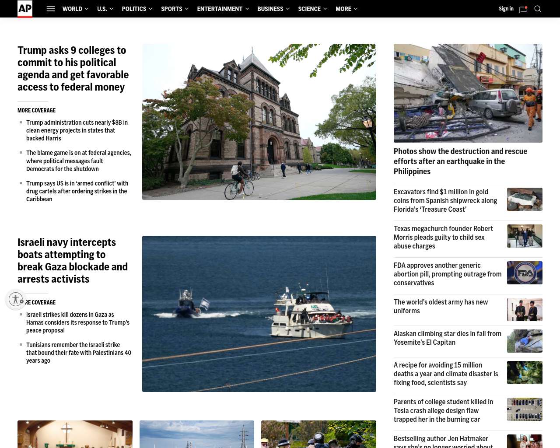
Task: Read the world's oldest army story
Action: (x=441, y=306)
